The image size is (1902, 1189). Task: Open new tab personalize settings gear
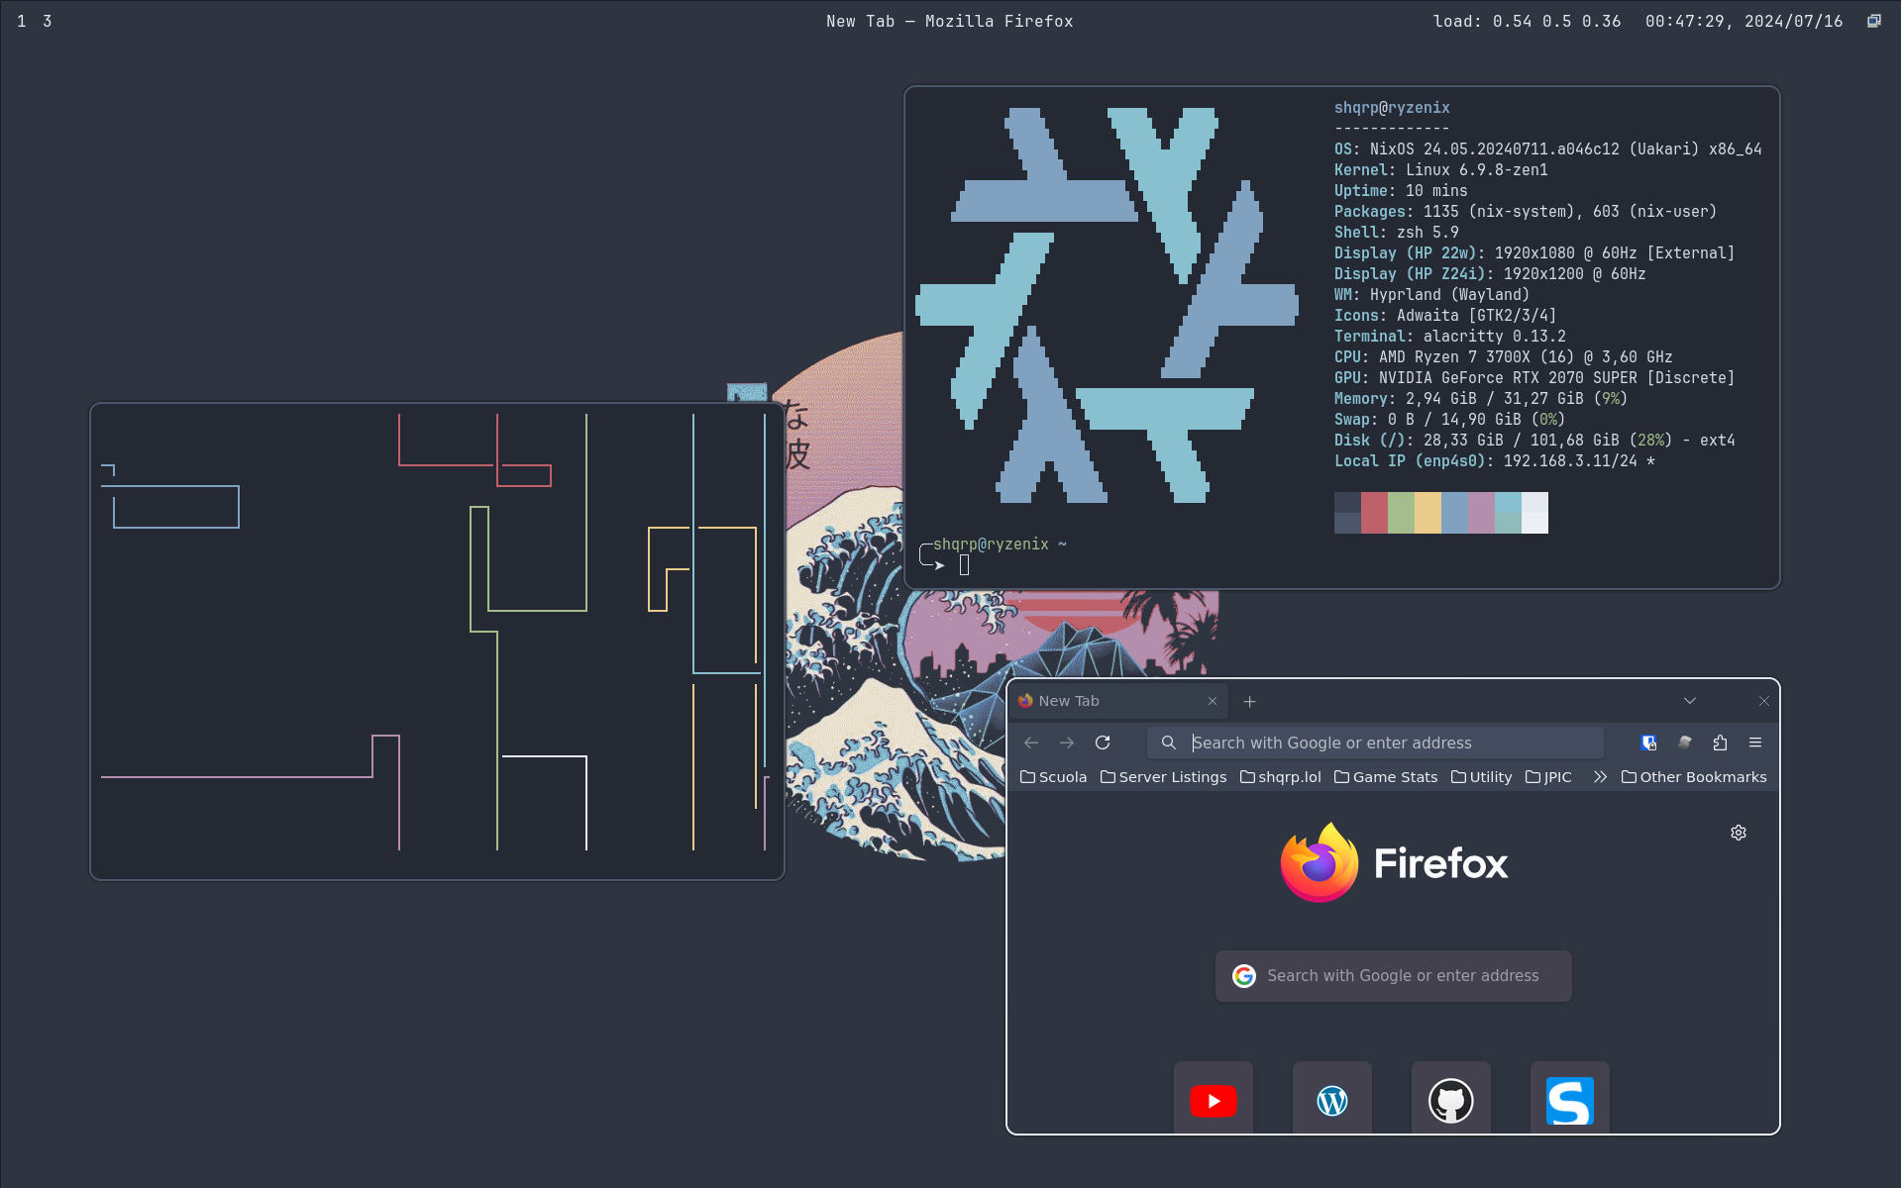[x=1739, y=833]
